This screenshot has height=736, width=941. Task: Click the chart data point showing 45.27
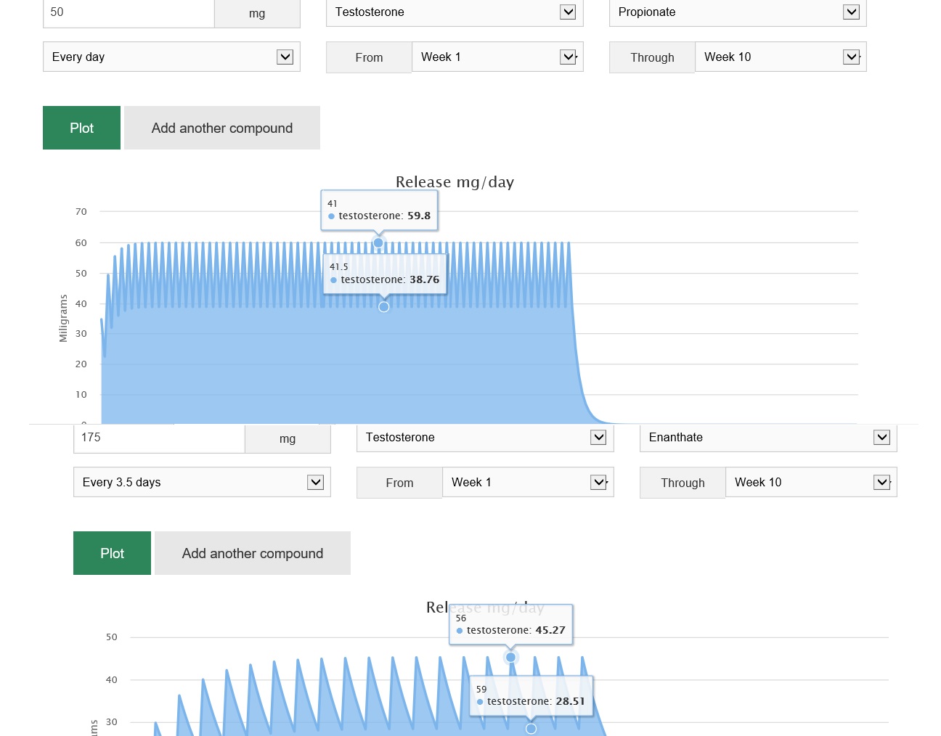coord(511,657)
